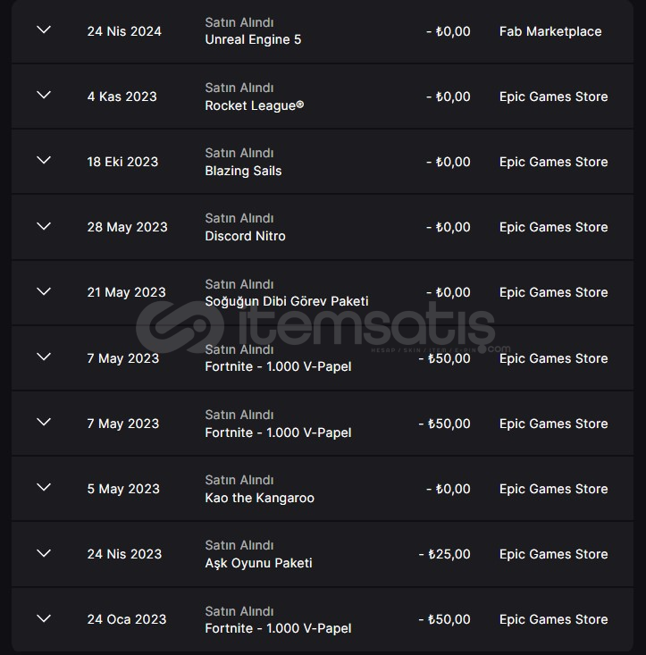This screenshot has height=655, width=646.
Task: Click the 4 Kas 2023 date
Action: point(122,97)
